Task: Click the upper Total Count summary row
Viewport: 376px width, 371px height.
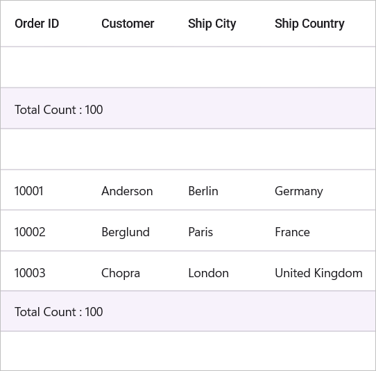Action: click(x=188, y=108)
